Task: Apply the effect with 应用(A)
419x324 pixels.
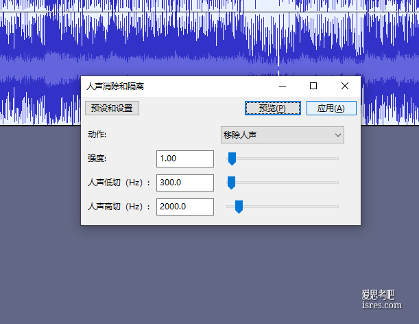Action: tap(331, 108)
